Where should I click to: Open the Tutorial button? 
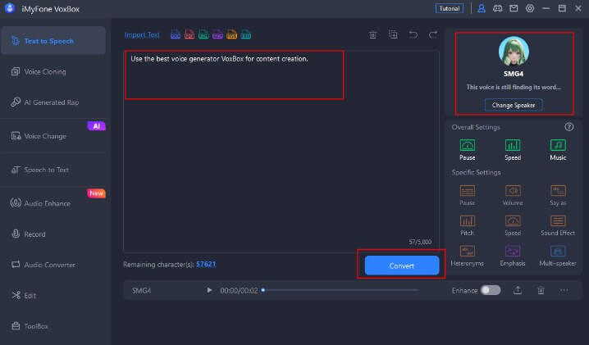450,8
